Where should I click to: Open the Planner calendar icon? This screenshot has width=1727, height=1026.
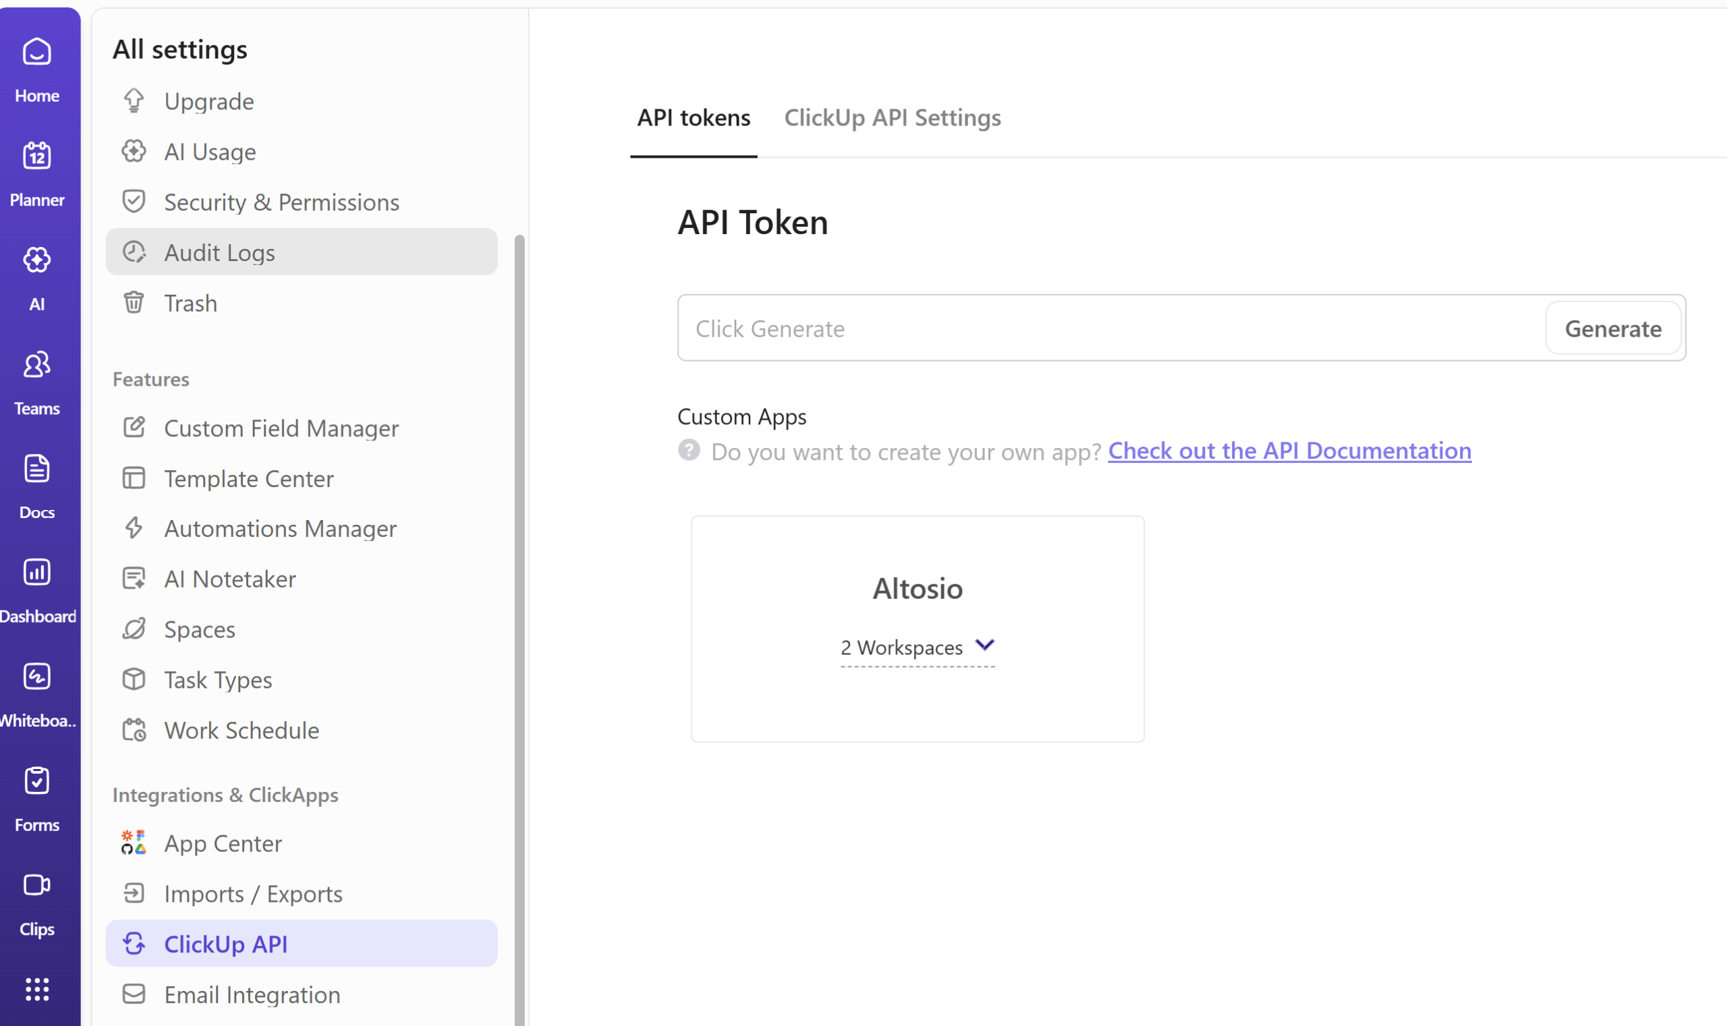point(36,156)
